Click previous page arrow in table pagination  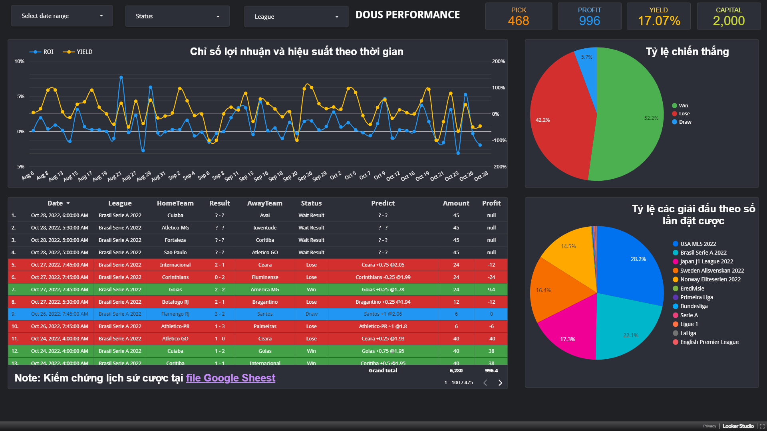click(485, 383)
